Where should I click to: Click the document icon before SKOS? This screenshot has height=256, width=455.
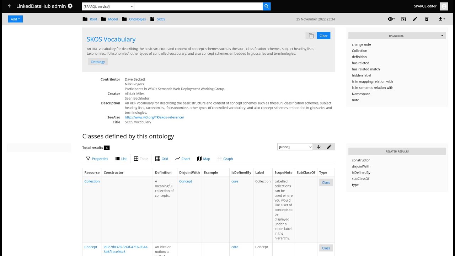coord(152,19)
